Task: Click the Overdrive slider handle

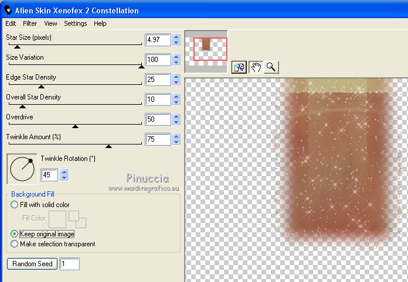Action: point(75,126)
